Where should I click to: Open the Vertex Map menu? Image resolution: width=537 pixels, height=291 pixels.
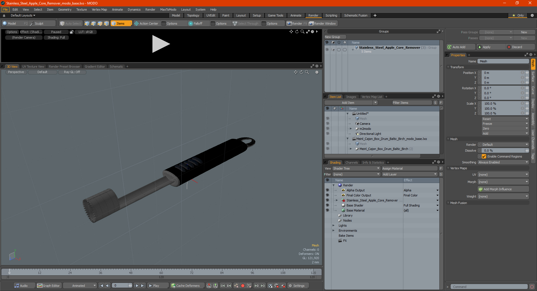(99, 10)
